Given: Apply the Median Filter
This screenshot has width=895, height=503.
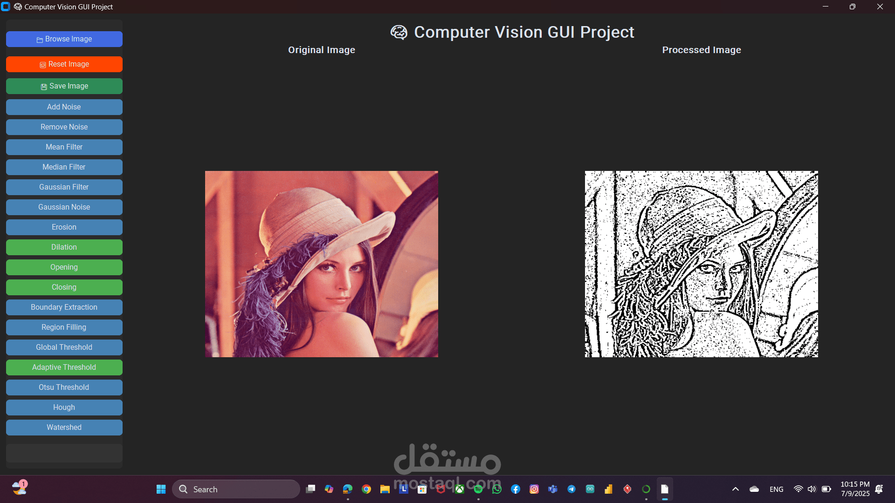Looking at the screenshot, I should tap(64, 167).
